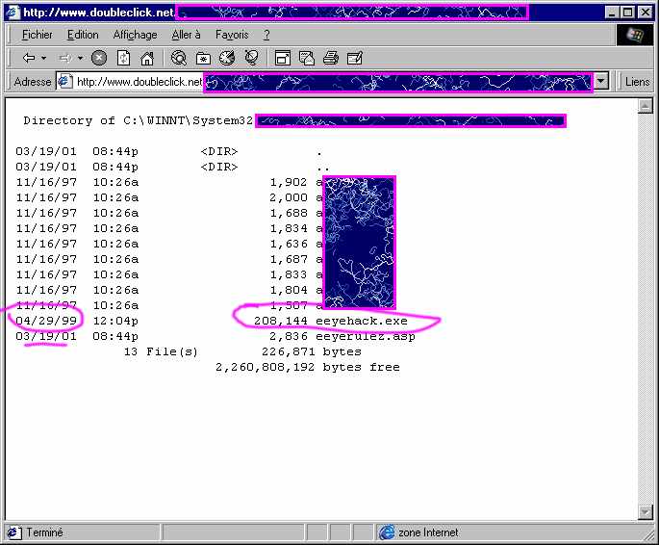Click the Edit page toolbar icon
This screenshot has height=545, width=659.
tap(355, 58)
